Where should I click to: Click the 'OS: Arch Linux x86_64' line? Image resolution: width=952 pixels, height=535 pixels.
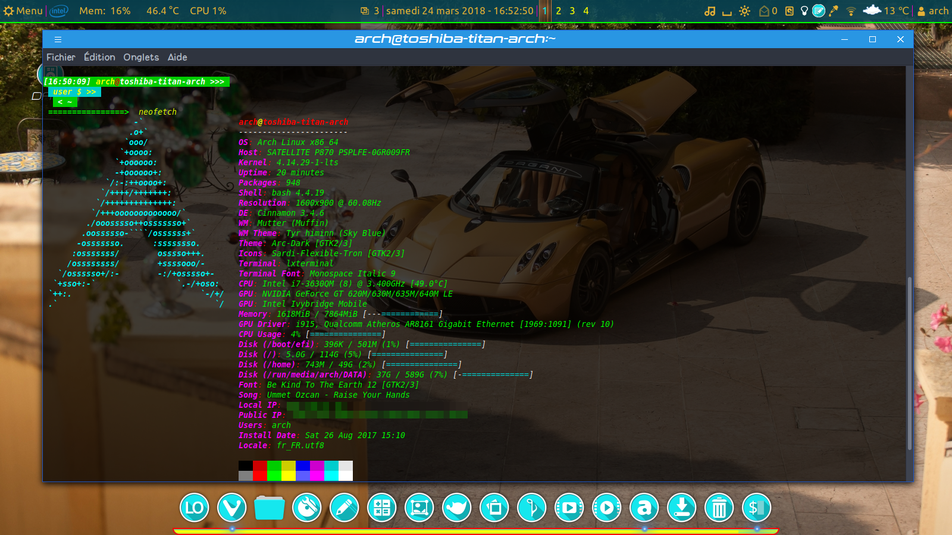[289, 142]
